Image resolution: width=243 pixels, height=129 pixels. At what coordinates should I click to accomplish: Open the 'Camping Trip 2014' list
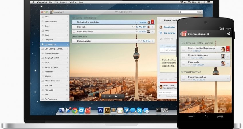pyautogui.click(x=55, y=58)
